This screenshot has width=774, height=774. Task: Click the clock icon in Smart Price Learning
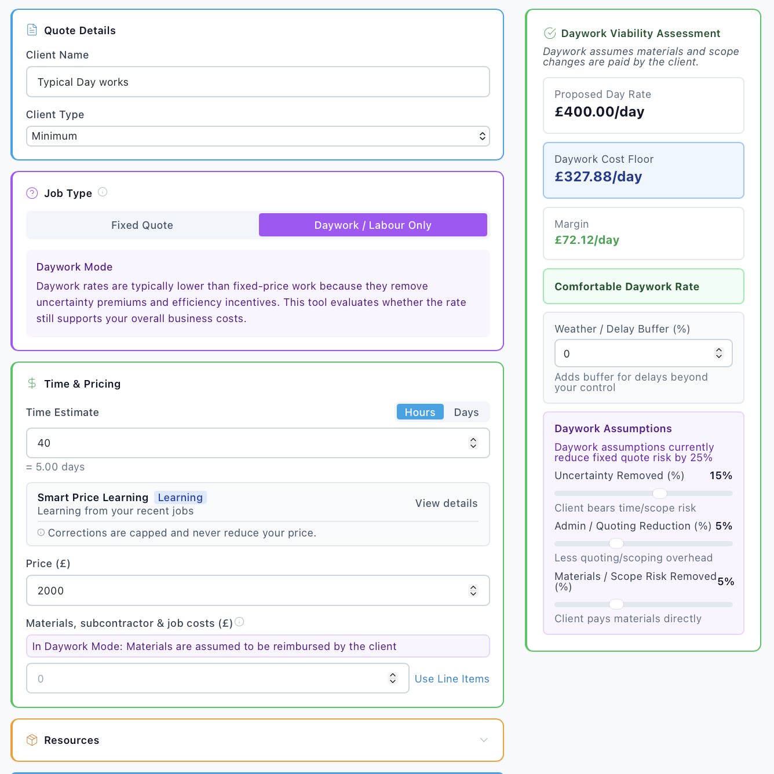(x=40, y=532)
